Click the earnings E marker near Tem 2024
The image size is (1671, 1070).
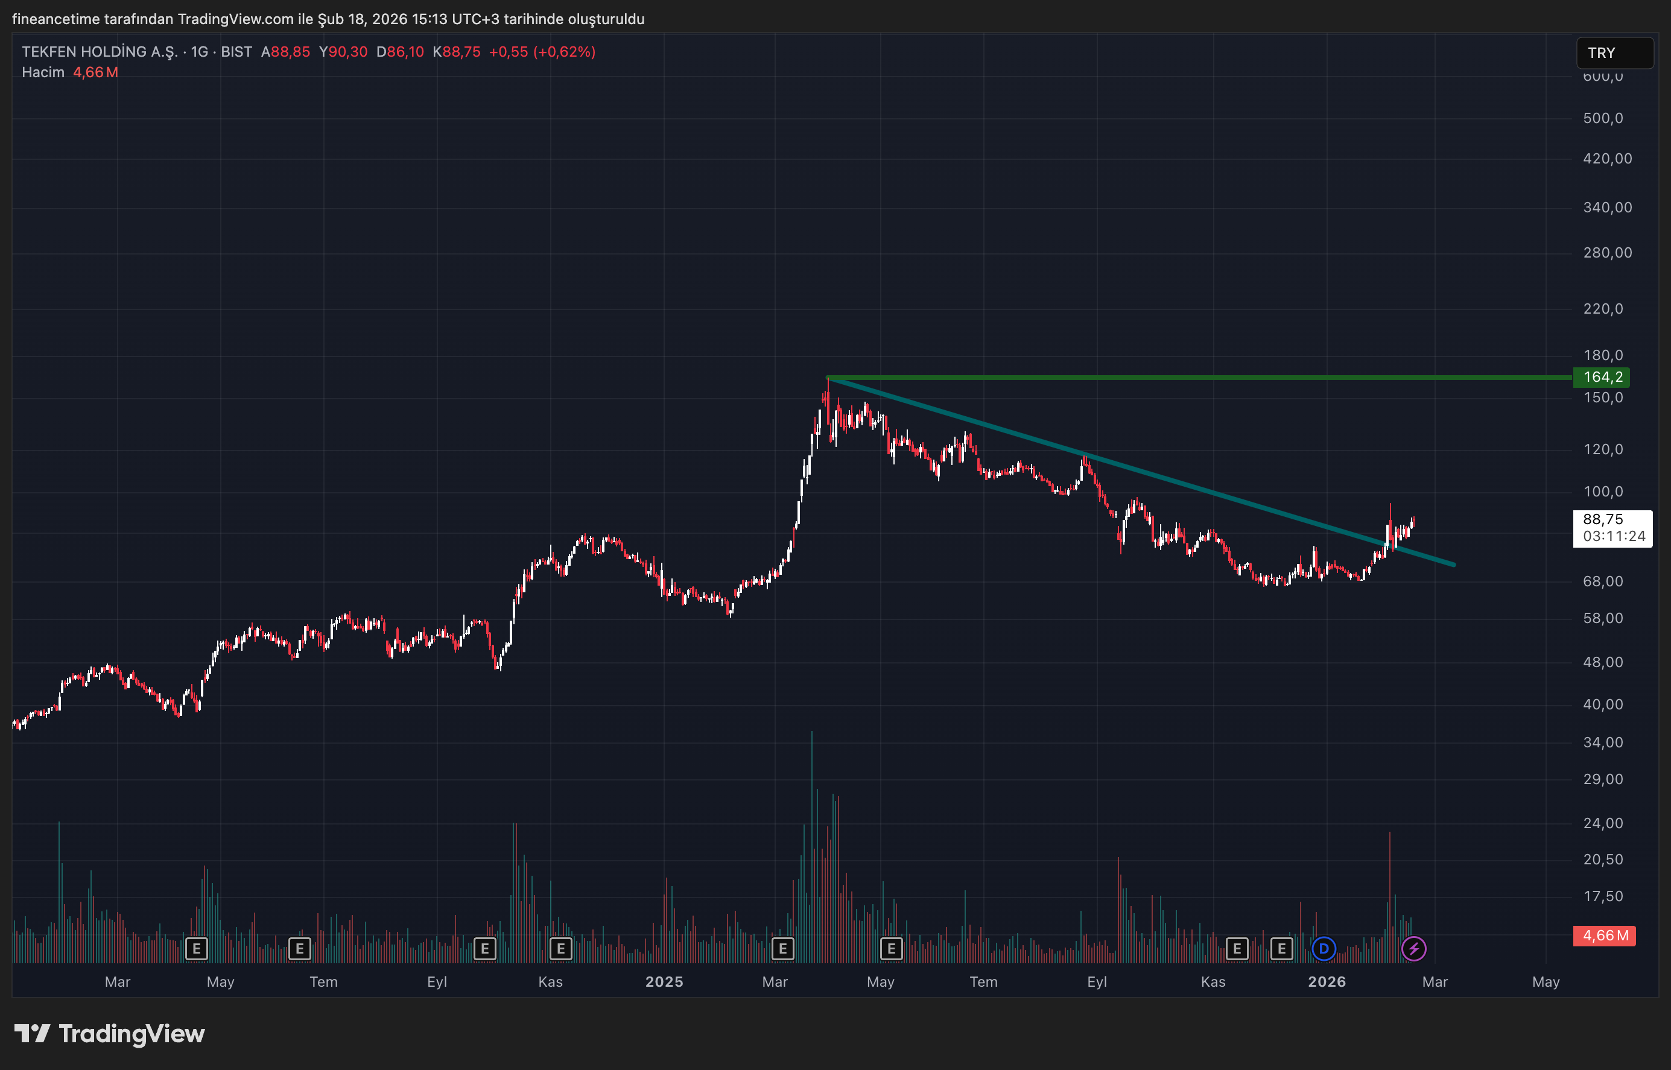(x=299, y=948)
